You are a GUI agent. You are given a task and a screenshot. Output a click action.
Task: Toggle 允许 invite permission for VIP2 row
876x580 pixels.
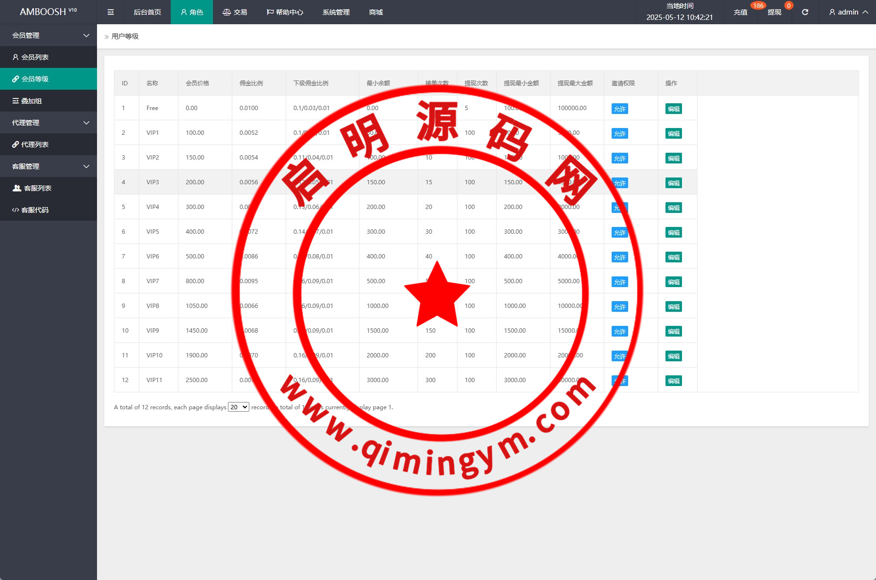coord(619,158)
